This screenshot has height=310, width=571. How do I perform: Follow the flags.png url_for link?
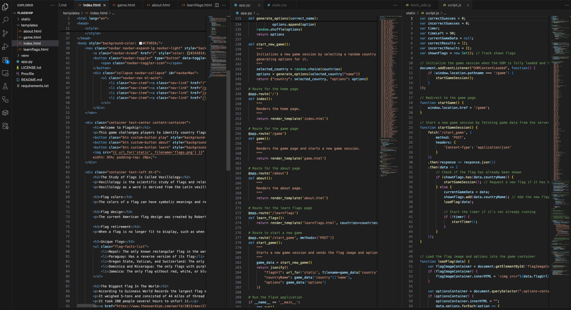coord(157,152)
